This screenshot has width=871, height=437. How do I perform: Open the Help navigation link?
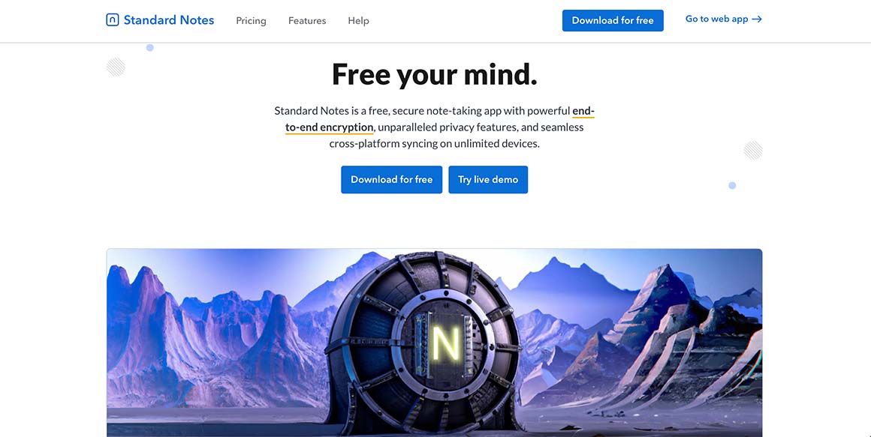(358, 20)
